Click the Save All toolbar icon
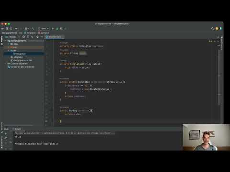Screen dimensions: 230x172 [x=7, y=29]
